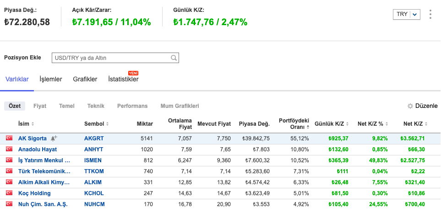
Task: Click the gear icon beside Düzenle
Action: coord(410,106)
